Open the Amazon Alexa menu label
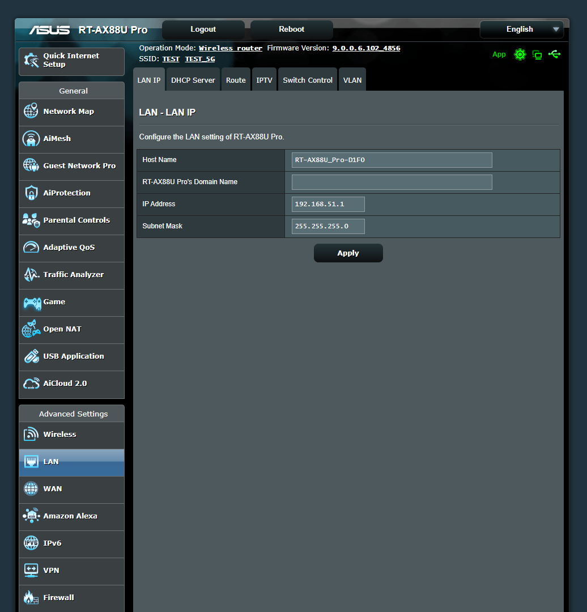Image resolution: width=587 pixels, height=612 pixels. coord(70,516)
